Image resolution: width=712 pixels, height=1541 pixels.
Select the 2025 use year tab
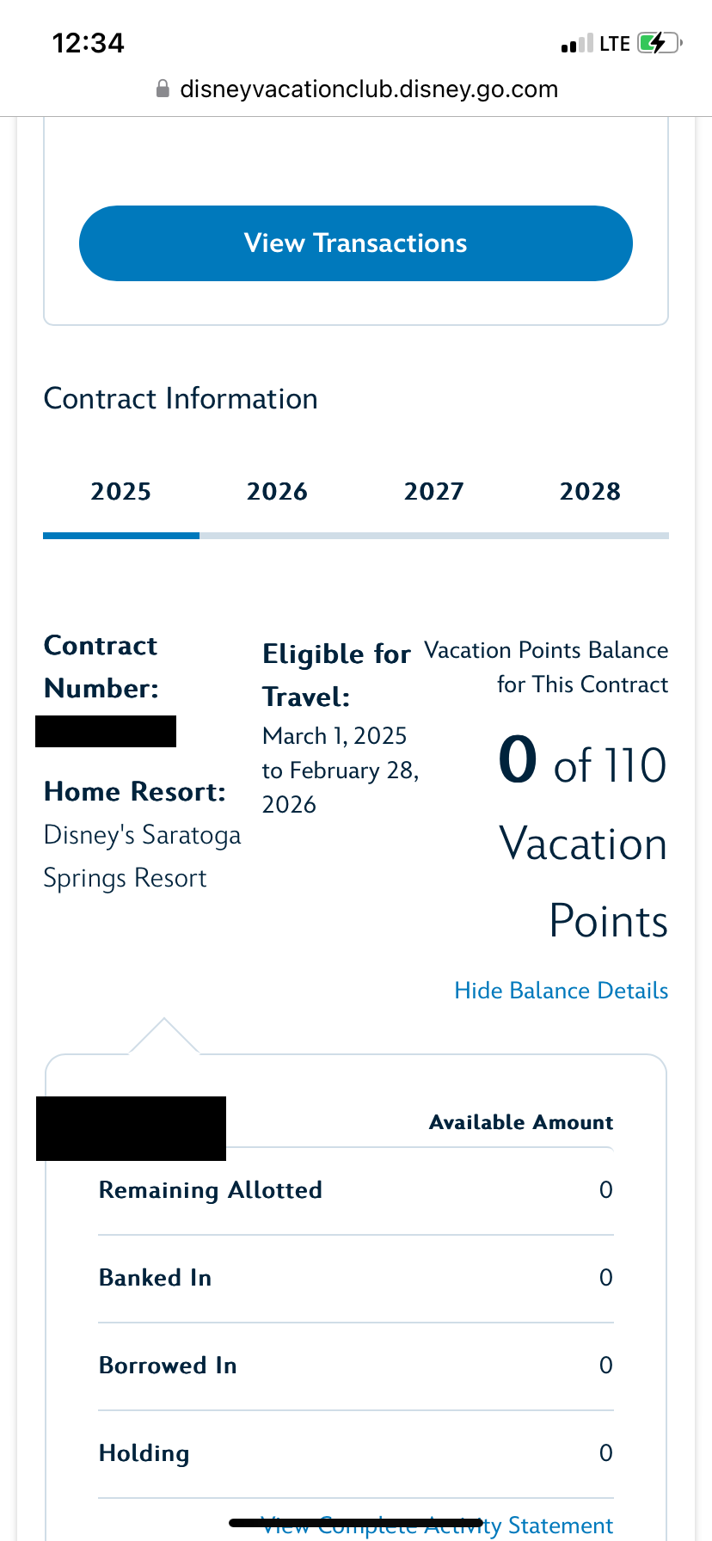[x=121, y=492]
